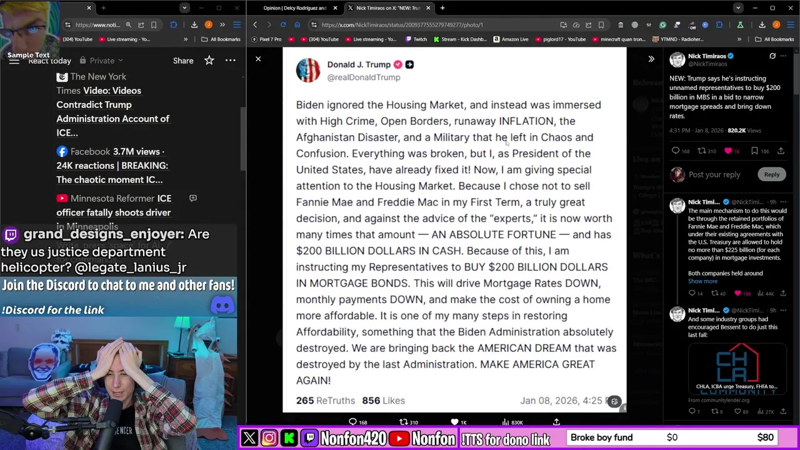The height and width of the screenshot is (450, 800).
Task: Focus the 'Post your reply' field
Action: (x=714, y=174)
